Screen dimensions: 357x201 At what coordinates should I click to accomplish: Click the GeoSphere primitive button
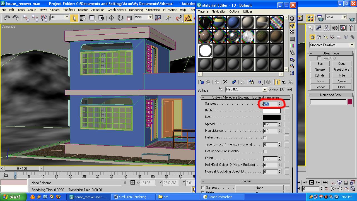342,70
